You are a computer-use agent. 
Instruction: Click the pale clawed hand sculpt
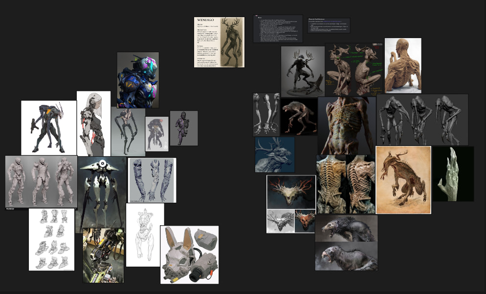pyautogui.click(x=453, y=174)
